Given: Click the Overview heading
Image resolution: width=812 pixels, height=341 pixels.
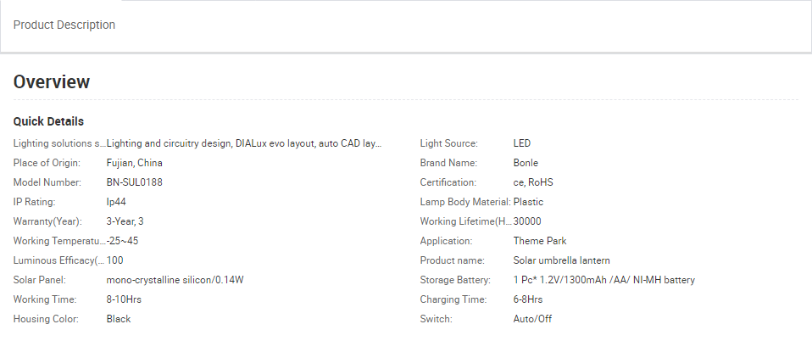Looking at the screenshot, I should pyautogui.click(x=52, y=82).
